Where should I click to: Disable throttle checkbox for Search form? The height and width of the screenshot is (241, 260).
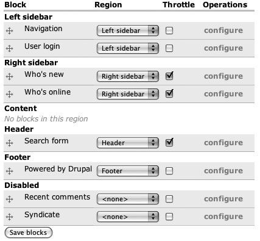pos(169,143)
